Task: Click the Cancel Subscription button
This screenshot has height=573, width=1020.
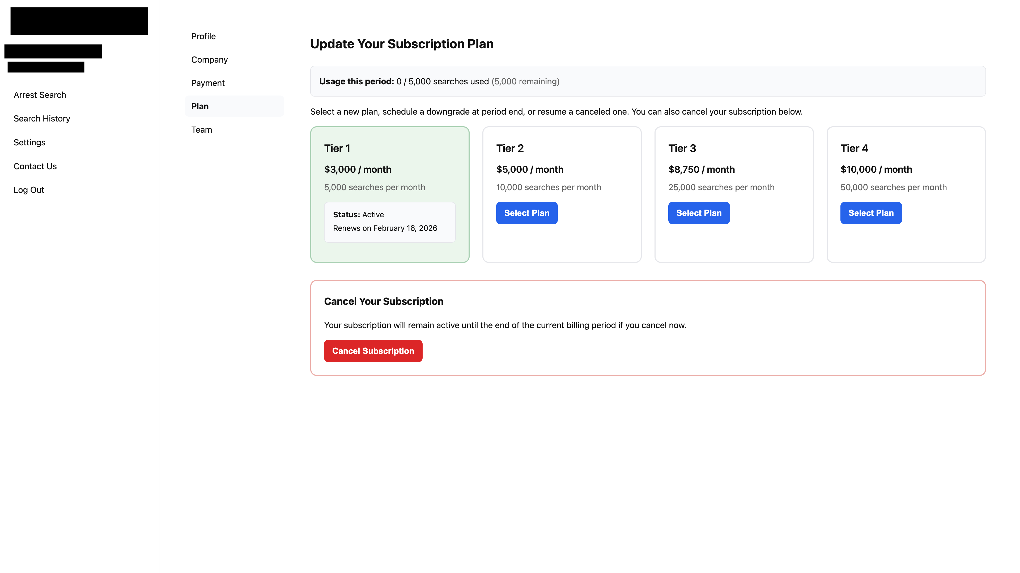Action: tap(373, 351)
